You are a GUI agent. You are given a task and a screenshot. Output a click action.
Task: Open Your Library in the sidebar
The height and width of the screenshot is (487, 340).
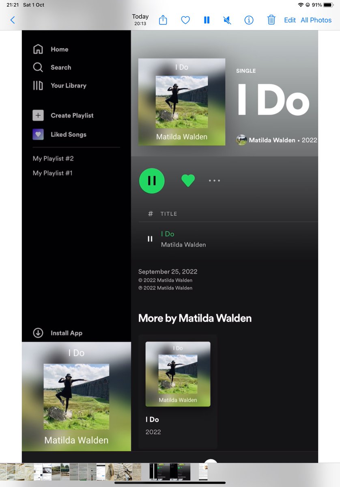(x=69, y=85)
